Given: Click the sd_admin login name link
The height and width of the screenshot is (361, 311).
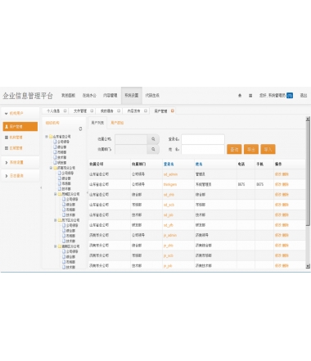Looking at the screenshot, I should point(170,174).
